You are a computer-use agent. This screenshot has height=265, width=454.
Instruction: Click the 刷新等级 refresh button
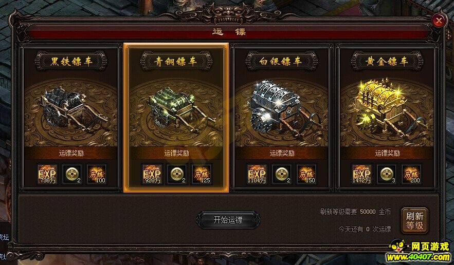coord(414,220)
